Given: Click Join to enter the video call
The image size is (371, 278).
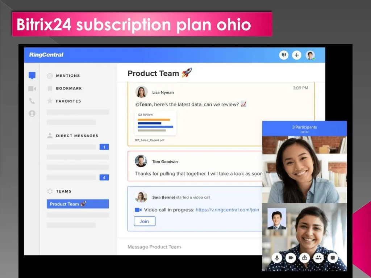Looking at the screenshot, I should coord(144,221).
